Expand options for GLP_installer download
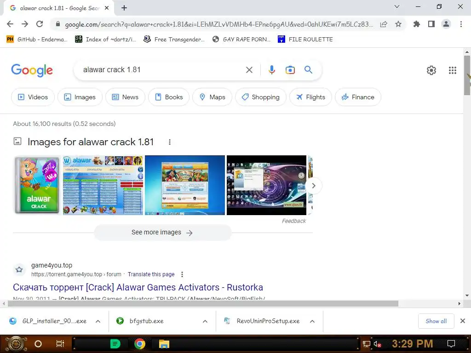This screenshot has width=471, height=353. [98, 321]
